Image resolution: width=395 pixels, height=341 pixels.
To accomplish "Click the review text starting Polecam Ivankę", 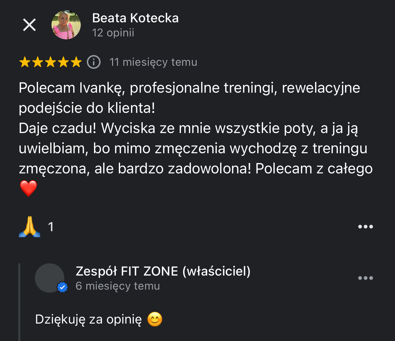I will 196,128.
